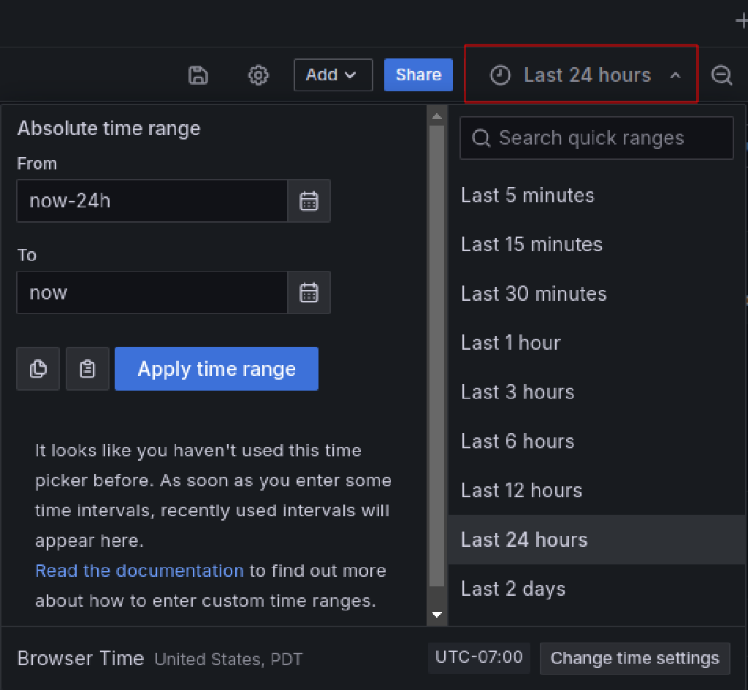The height and width of the screenshot is (690, 748).
Task: Click the clock icon in the time picker
Action: (500, 74)
